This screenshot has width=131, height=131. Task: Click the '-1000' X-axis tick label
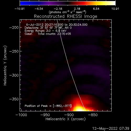21,115
